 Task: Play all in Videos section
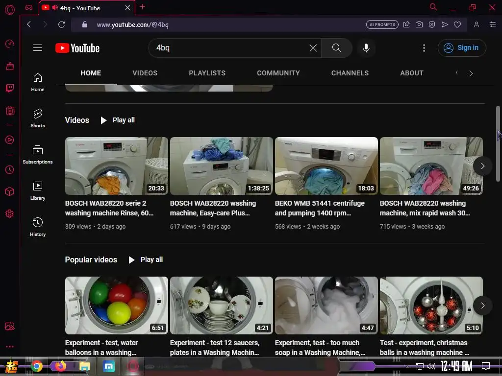click(x=118, y=120)
